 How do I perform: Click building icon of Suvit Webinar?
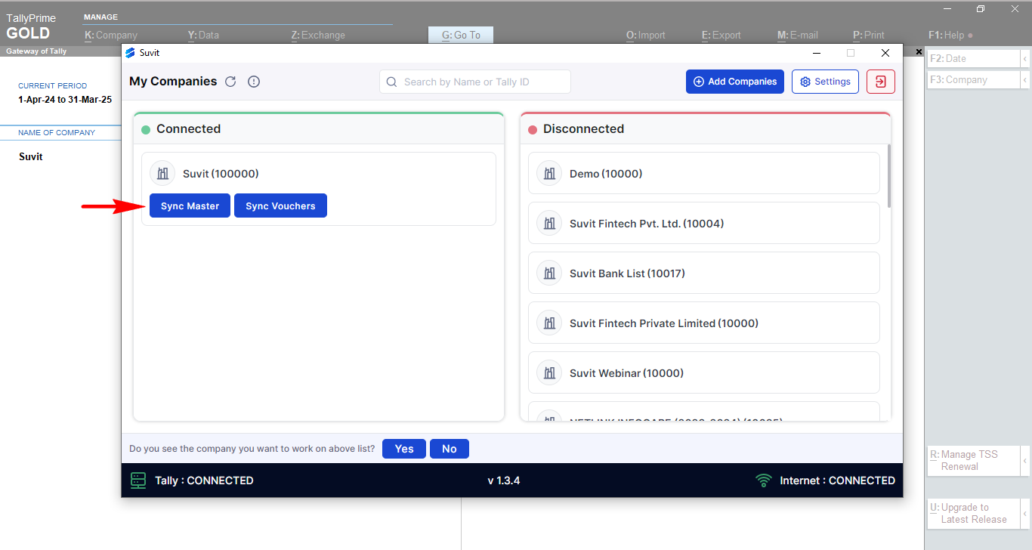pos(549,373)
